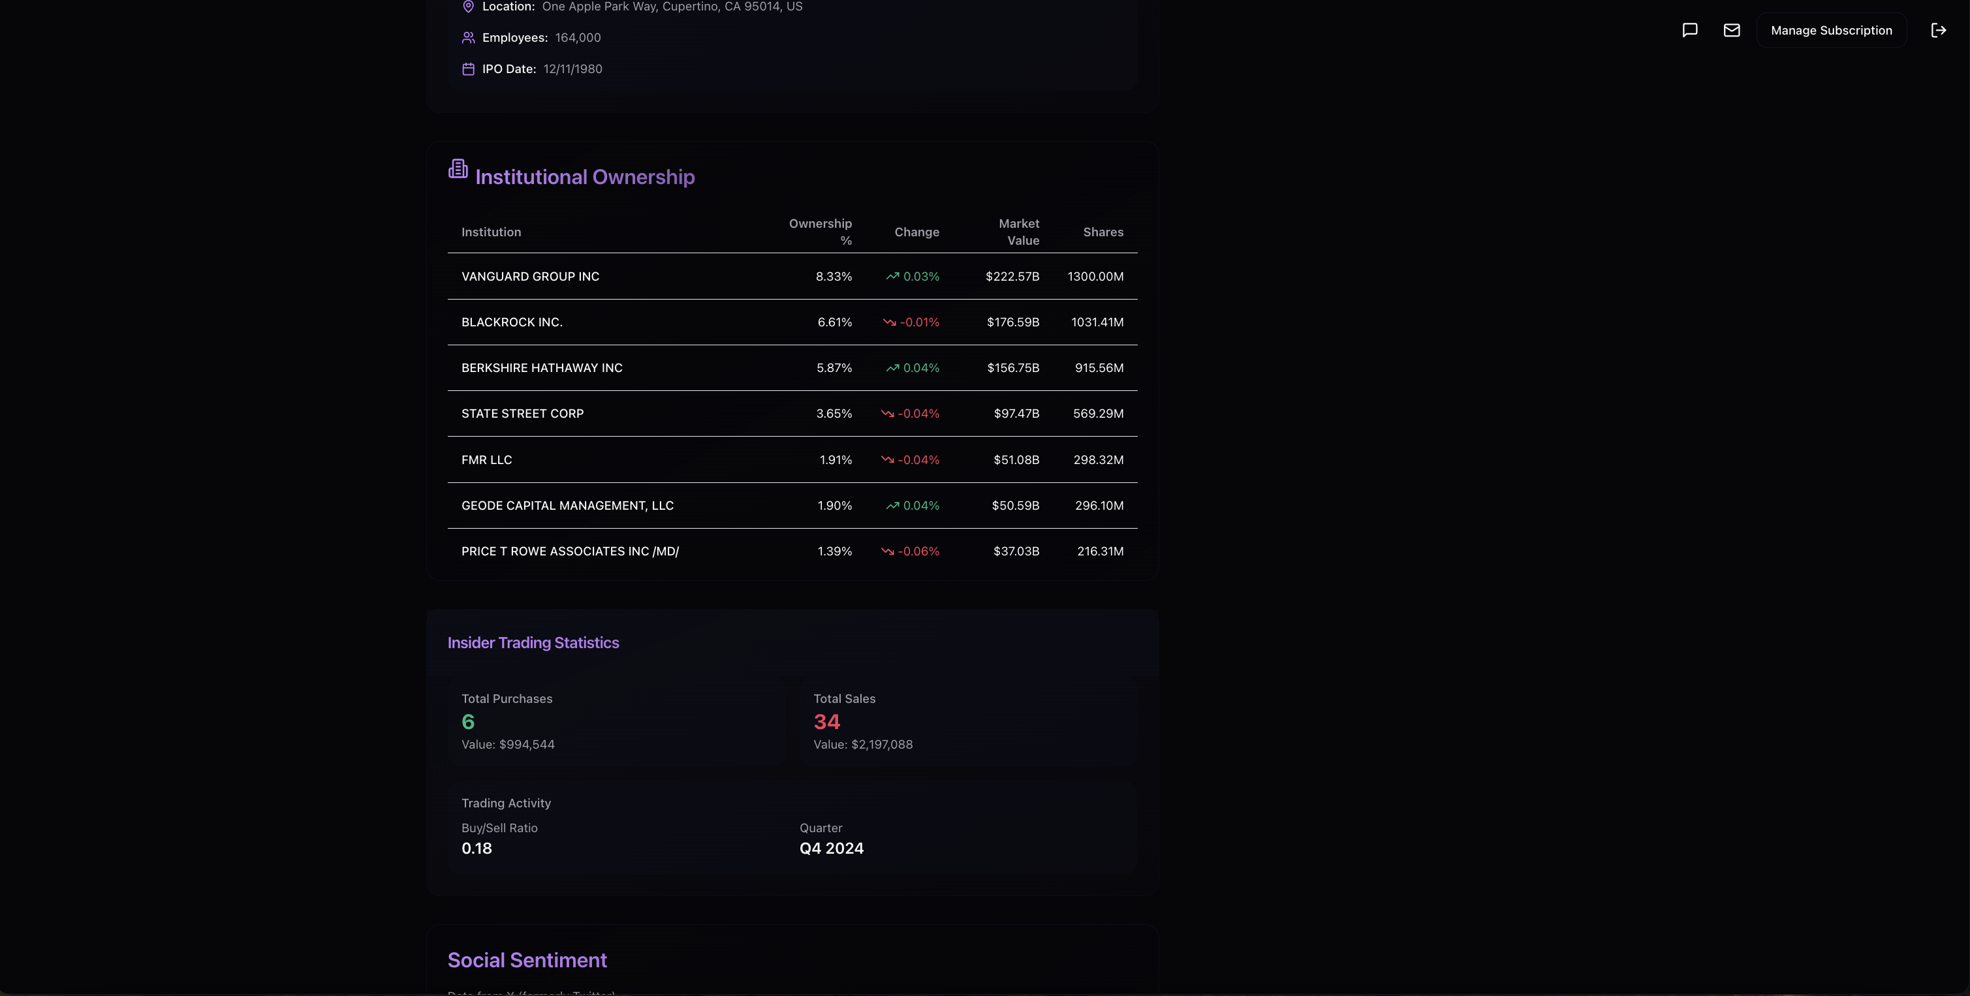1970x996 pixels.
Task: Click the logout arrow icon
Action: (x=1938, y=30)
